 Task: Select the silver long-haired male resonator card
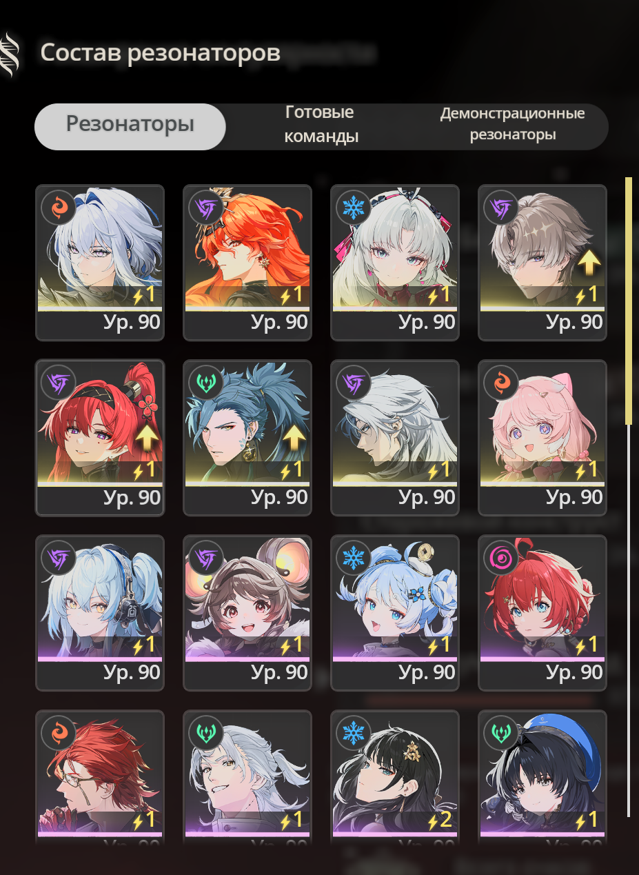coord(395,438)
